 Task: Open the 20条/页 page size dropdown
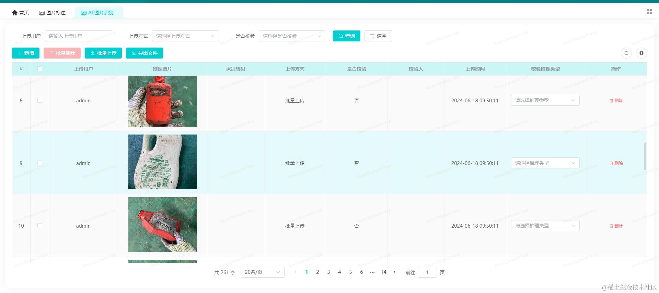pyautogui.click(x=263, y=272)
